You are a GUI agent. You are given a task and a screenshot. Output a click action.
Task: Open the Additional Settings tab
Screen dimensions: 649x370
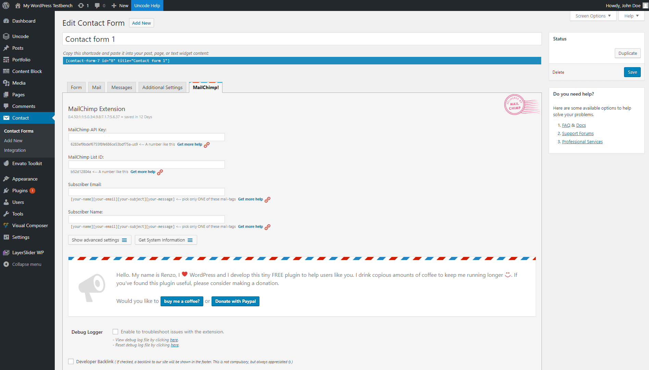click(162, 87)
